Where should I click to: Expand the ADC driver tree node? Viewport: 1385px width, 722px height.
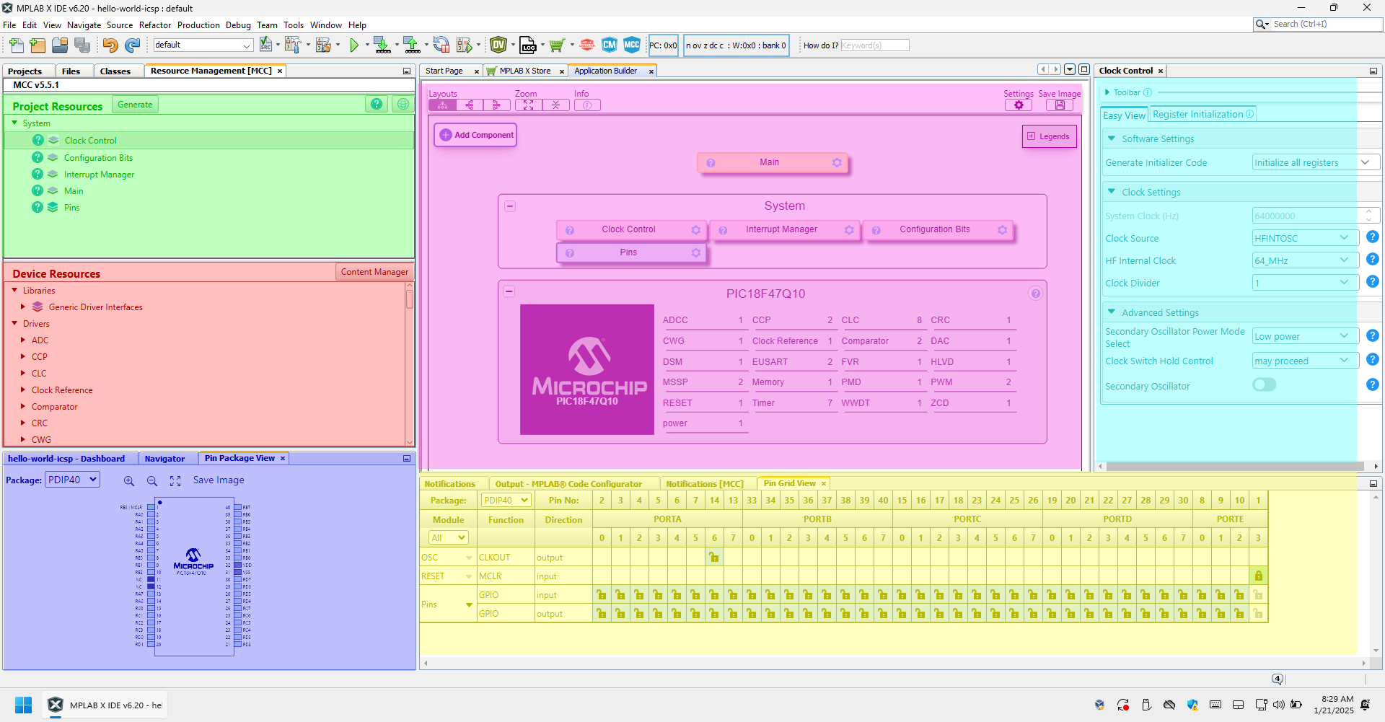click(x=23, y=340)
